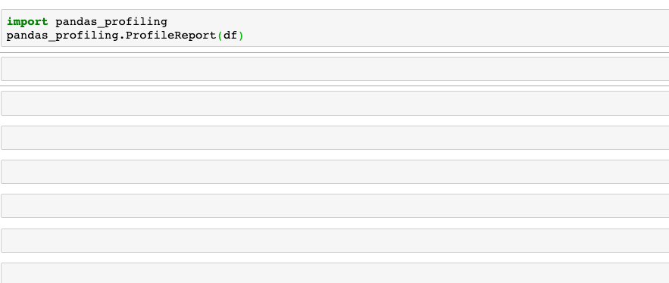Select the fifth empty notebook cell
This screenshot has height=283, width=669.
335,206
